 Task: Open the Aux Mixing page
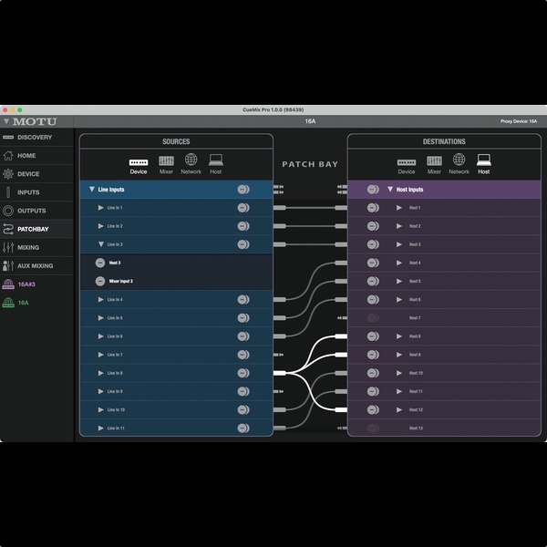click(36, 266)
